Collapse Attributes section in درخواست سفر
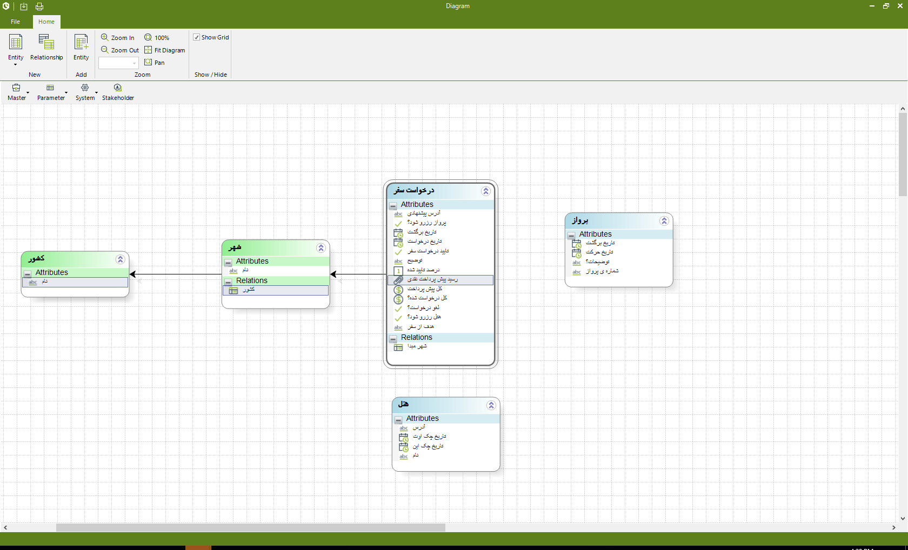The height and width of the screenshot is (550, 908). 393,206
